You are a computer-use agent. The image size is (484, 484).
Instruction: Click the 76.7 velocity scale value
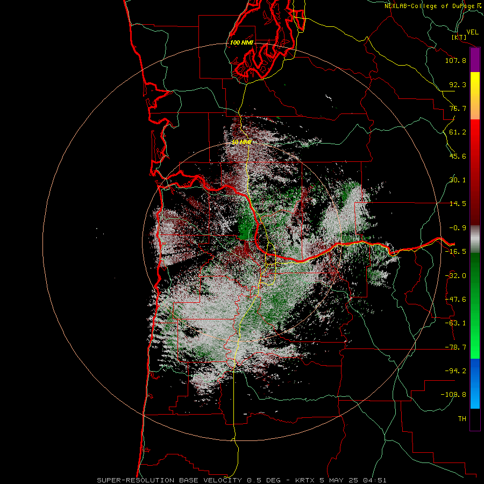point(458,108)
